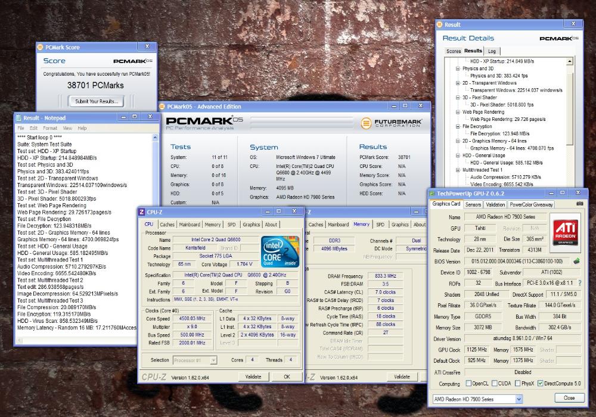Click the OK button in CPU-Z

(x=287, y=376)
